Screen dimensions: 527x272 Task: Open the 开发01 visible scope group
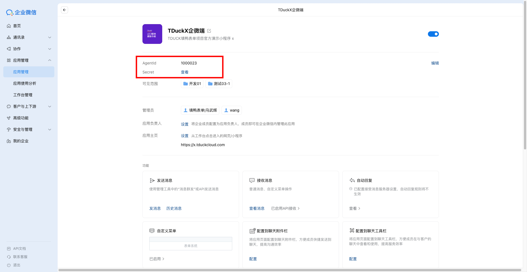(192, 84)
